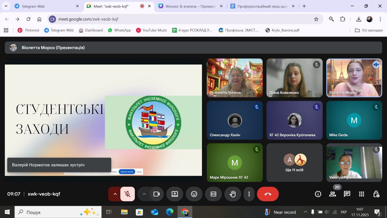Show the participants list

(x=333, y=194)
